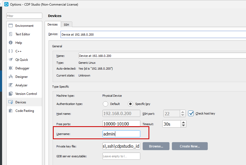
Task: Click the 'Generic Linux' type text
Action: click(x=87, y=63)
